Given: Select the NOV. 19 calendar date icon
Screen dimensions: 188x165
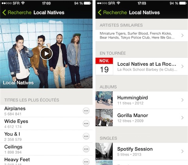Looking at the screenshot, I should 104,66.
